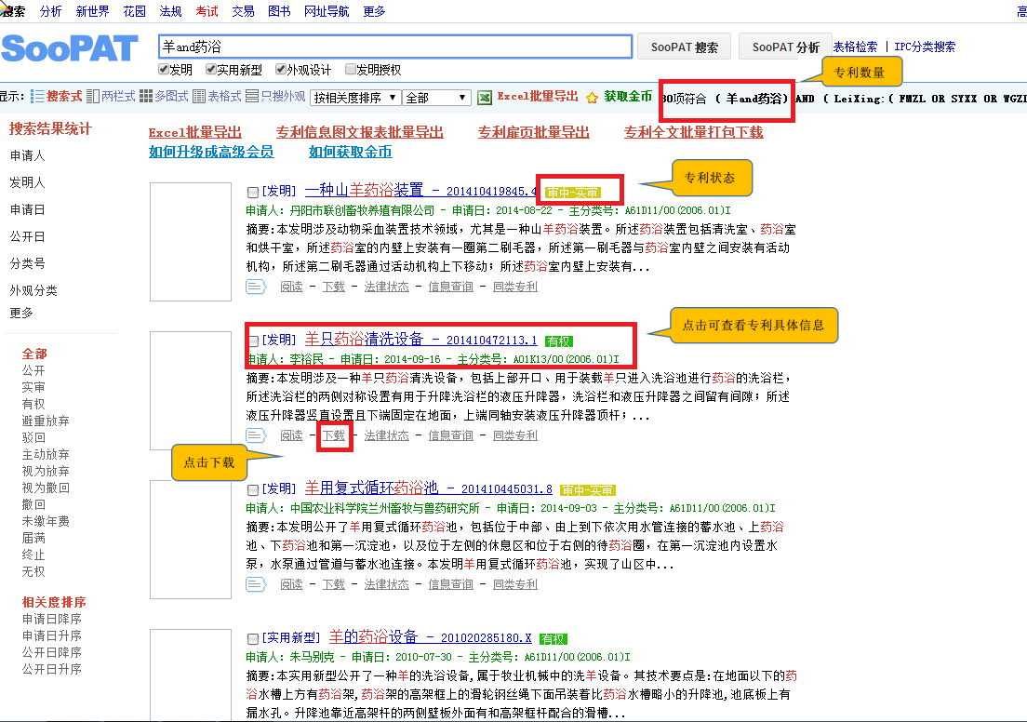Open 更多 in the top navigation bar

point(374,11)
